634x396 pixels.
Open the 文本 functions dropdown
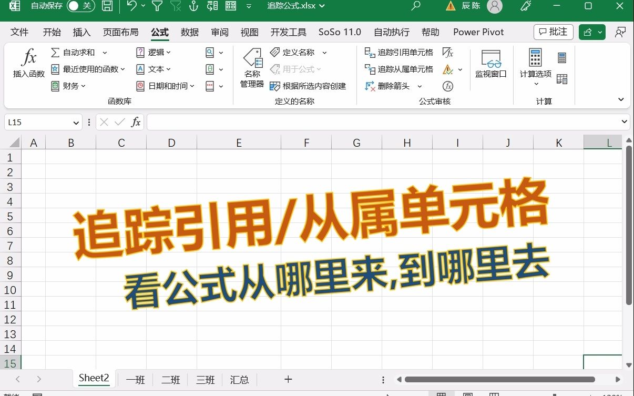(x=154, y=69)
